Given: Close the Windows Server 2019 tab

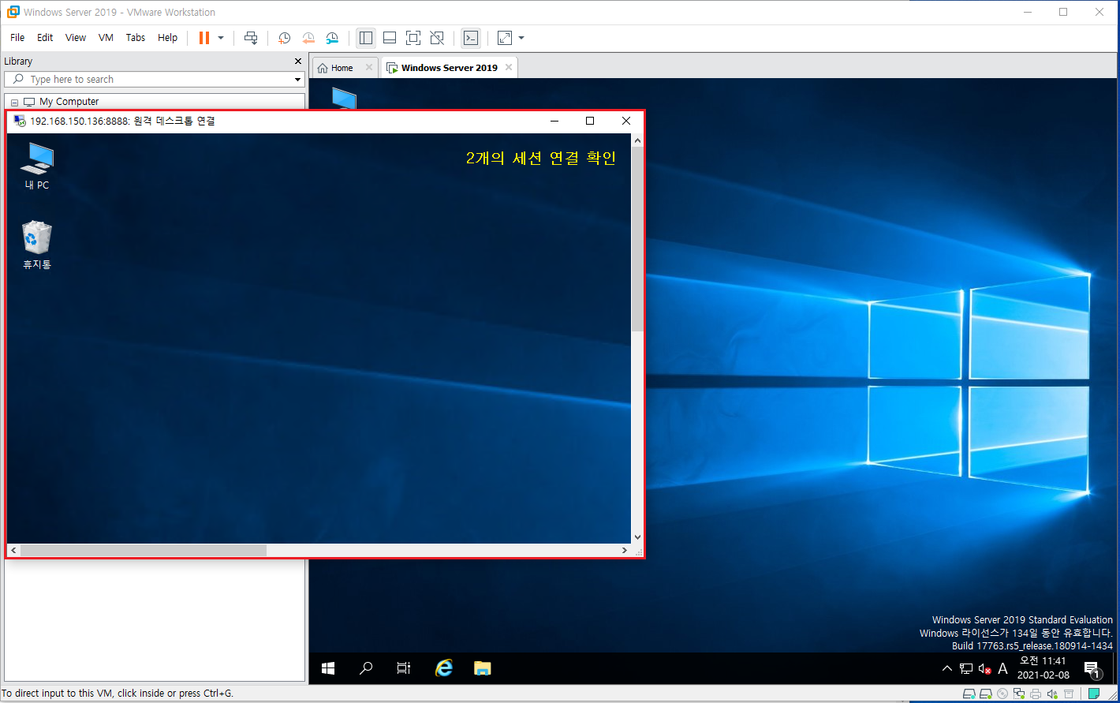Looking at the screenshot, I should [509, 68].
